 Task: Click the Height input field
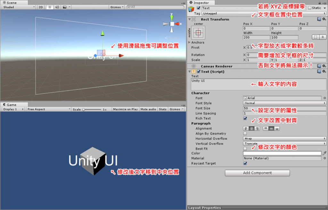284,38
